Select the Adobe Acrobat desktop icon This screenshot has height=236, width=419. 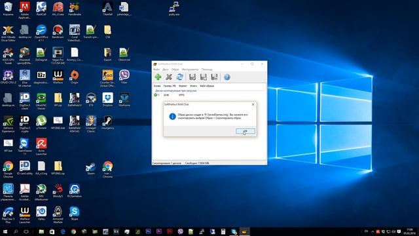25,192
